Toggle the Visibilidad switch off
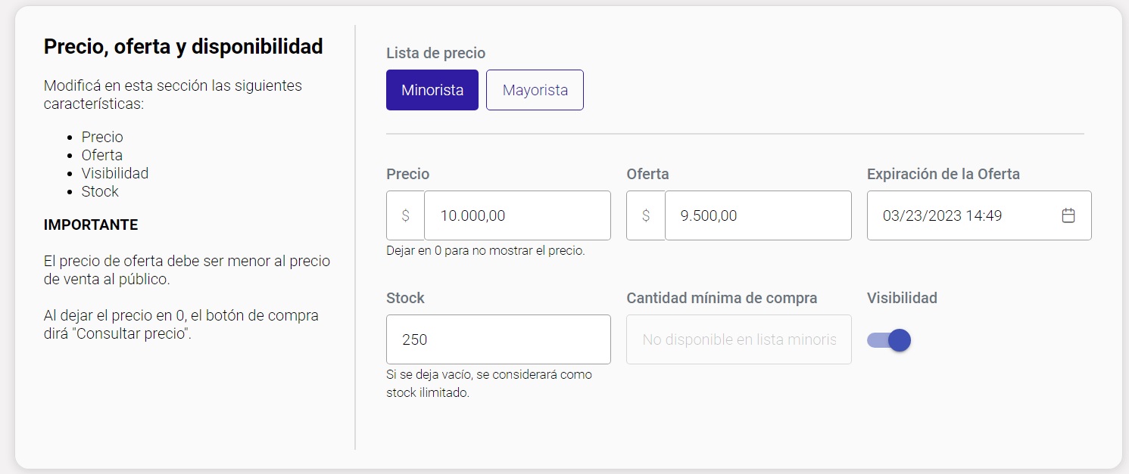Viewport: 1129px width, 474px height. (x=889, y=340)
